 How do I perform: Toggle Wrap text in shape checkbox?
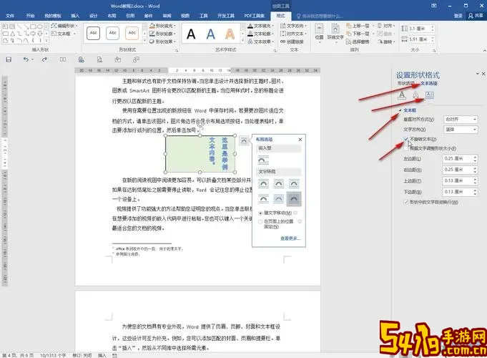point(406,202)
